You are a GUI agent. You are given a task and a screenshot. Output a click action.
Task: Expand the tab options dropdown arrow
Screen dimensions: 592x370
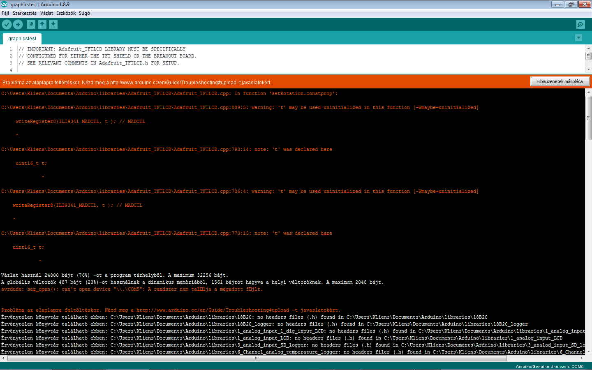[578, 38]
